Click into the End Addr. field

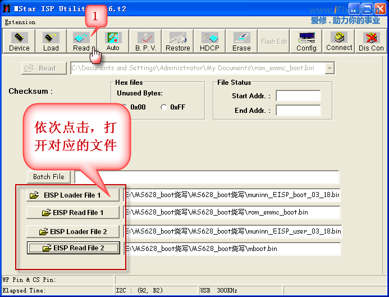[x=298, y=111]
